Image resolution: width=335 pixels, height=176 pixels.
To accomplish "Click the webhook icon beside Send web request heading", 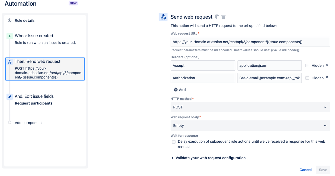I will coord(163,17).
